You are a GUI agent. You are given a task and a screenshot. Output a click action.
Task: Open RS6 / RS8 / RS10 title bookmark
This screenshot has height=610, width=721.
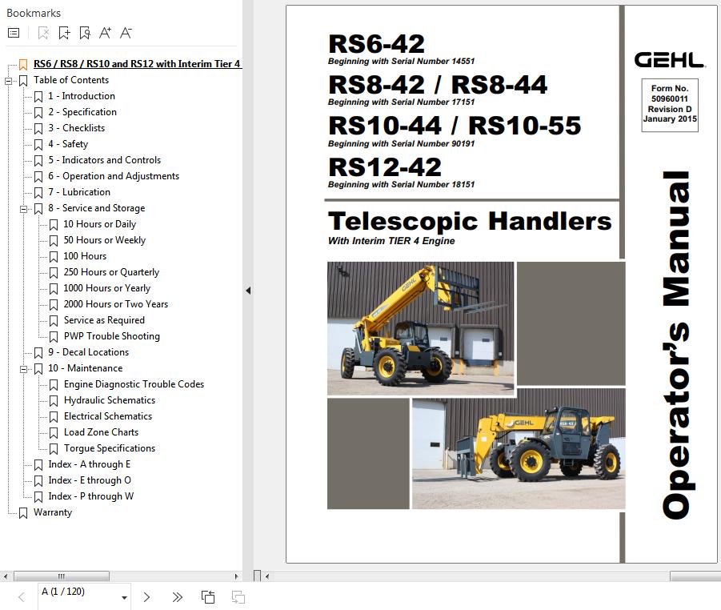[137, 64]
